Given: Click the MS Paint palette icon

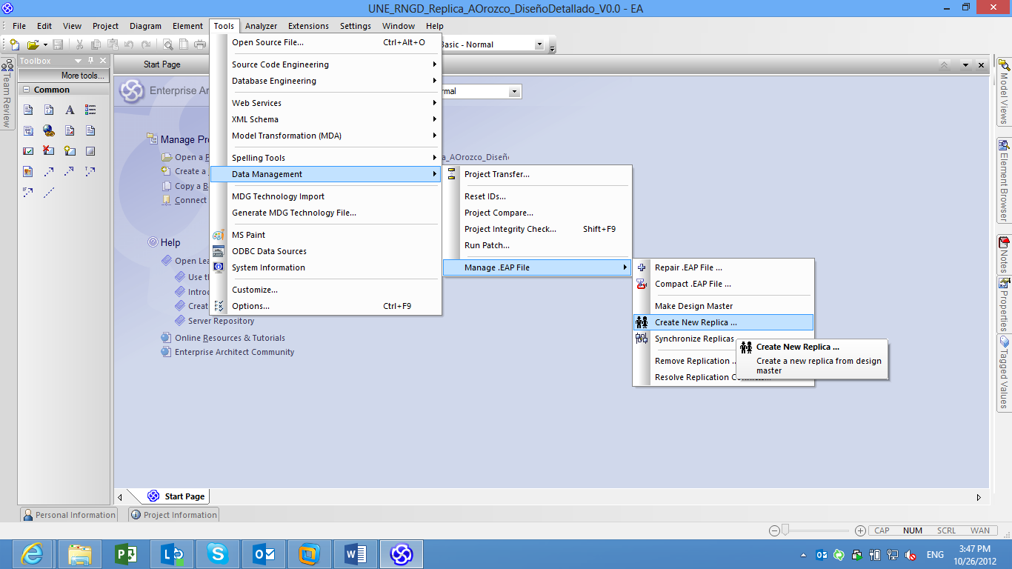Looking at the screenshot, I should click(219, 235).
